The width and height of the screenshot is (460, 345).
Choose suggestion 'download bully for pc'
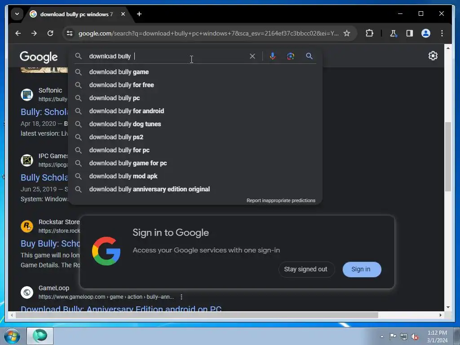[195, 150]
